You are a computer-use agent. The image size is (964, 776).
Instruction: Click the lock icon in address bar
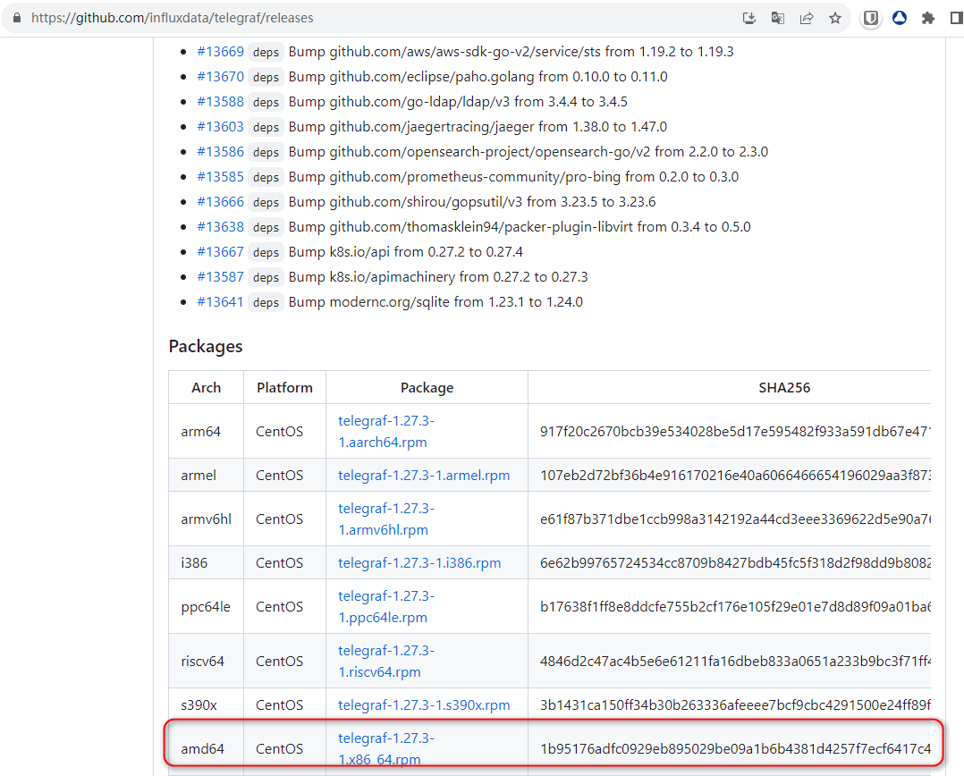17,18
